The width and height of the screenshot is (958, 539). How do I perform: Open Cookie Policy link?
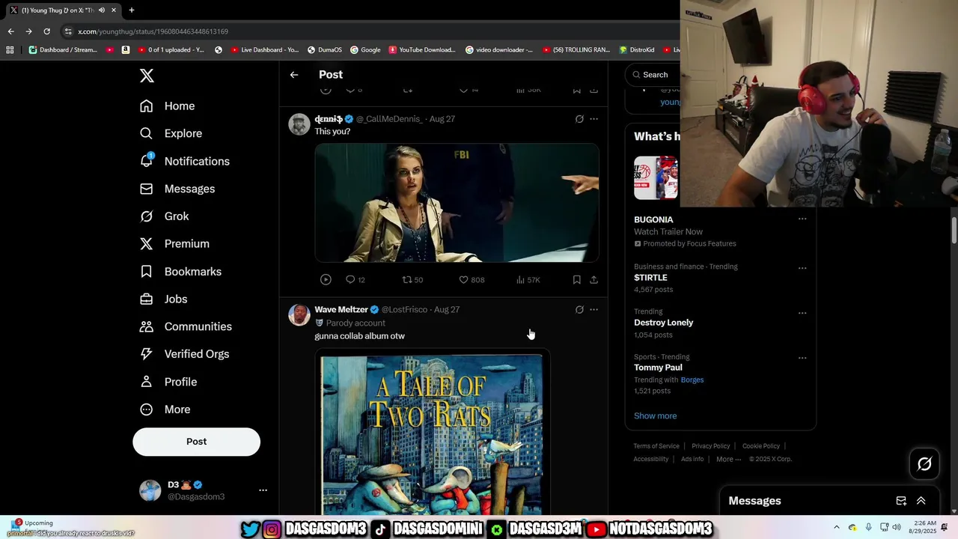[761, 446]
